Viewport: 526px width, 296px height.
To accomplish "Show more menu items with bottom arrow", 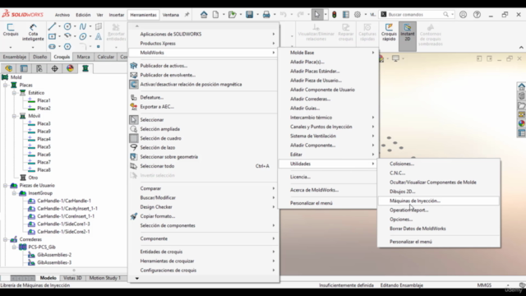I will pos(137,278).
